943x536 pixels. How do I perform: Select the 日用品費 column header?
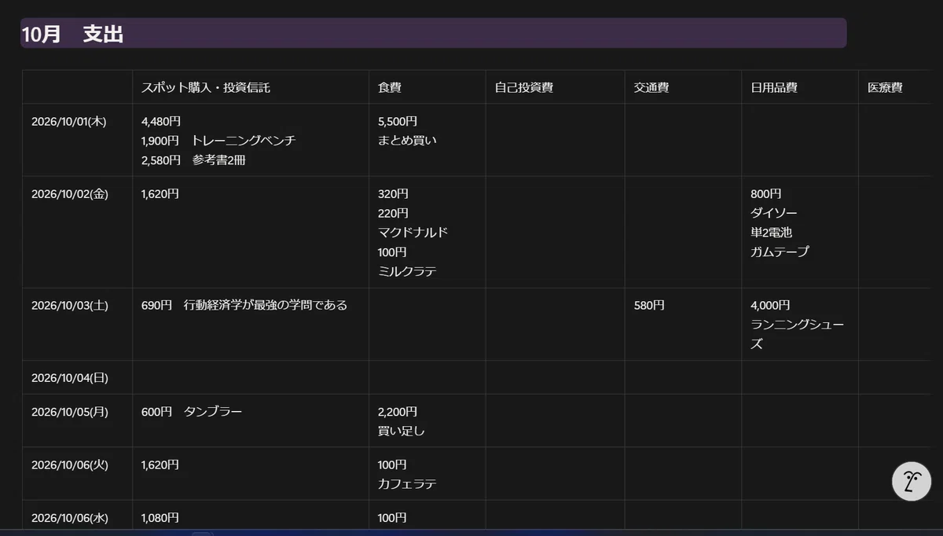(774, 87)
